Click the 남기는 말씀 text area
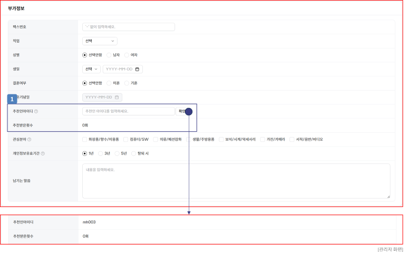The height and width of the screenshot is (255, 407). (236, 181)
